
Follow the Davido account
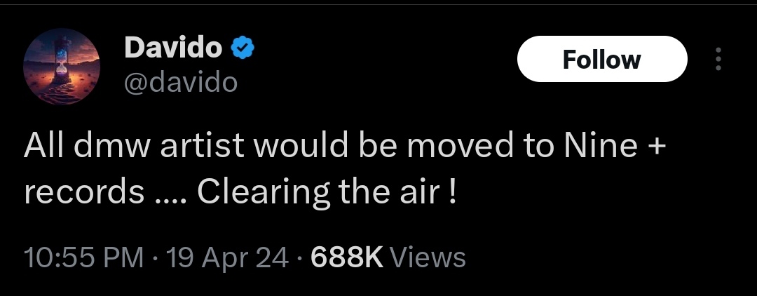point(602,60)
